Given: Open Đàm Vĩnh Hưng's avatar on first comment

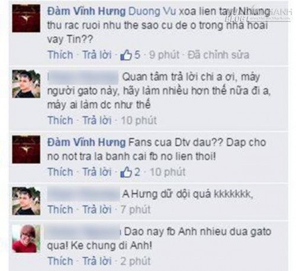Looking at the screenshot, I should pyautogui.click(x=26, y=18).
